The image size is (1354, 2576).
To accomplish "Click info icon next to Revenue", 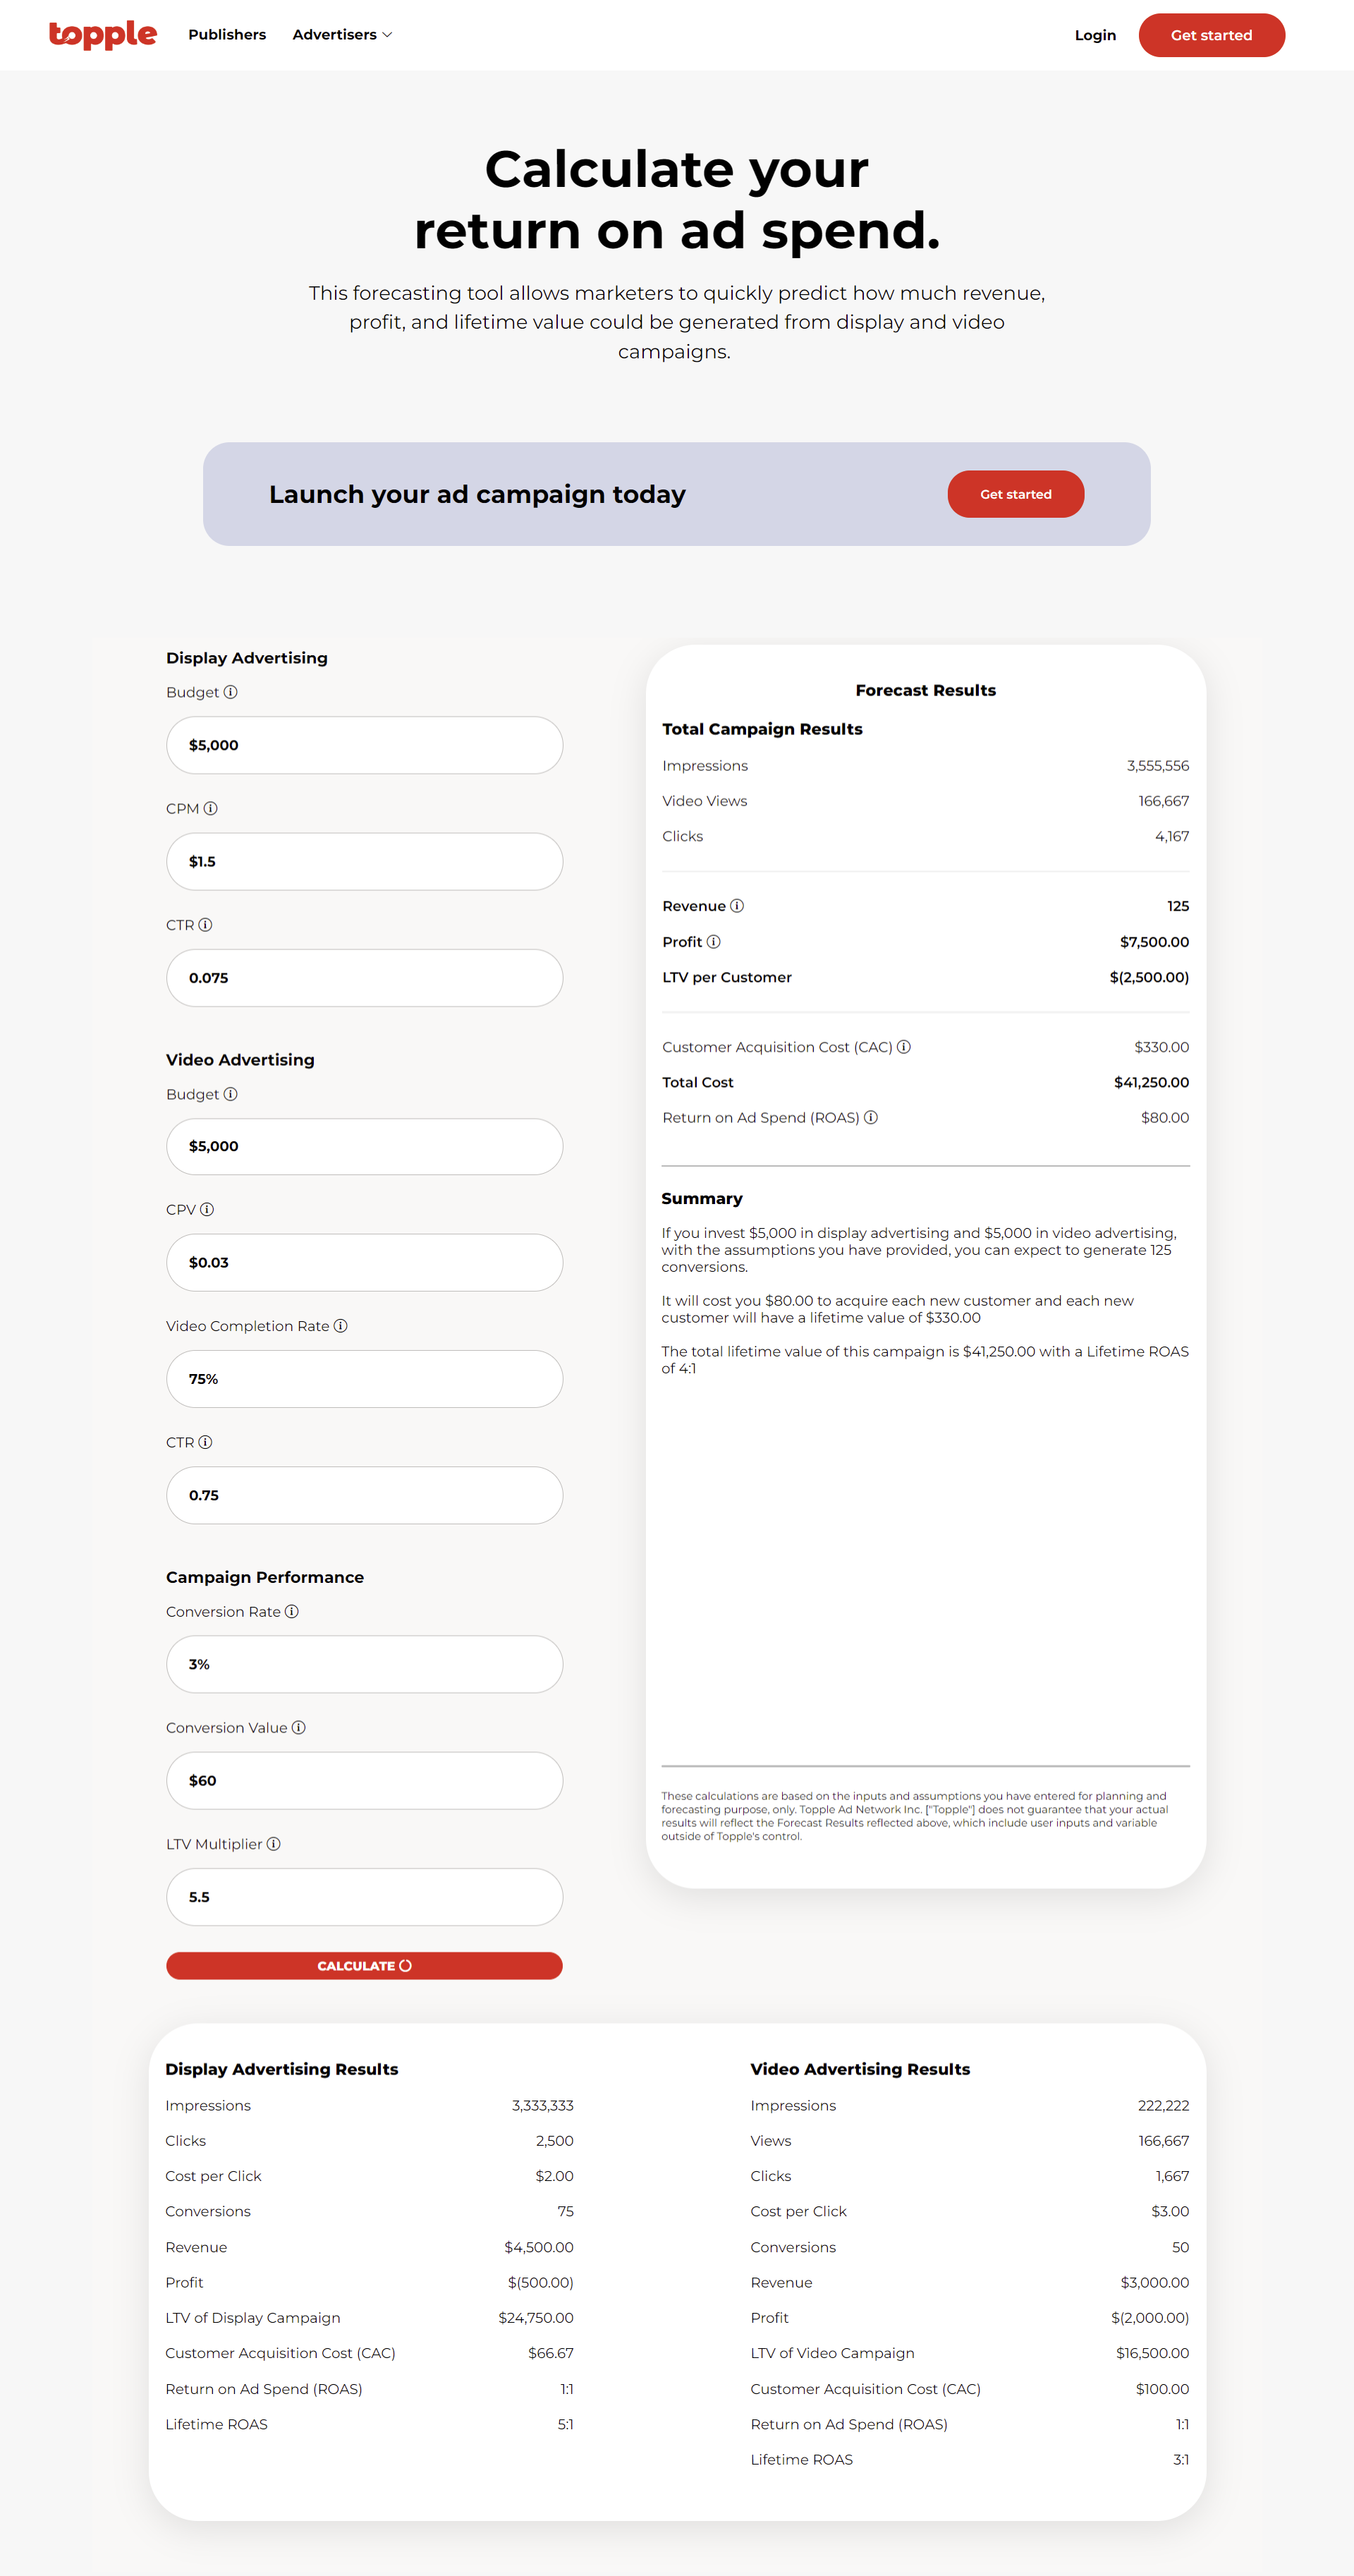I will (737, 906).
